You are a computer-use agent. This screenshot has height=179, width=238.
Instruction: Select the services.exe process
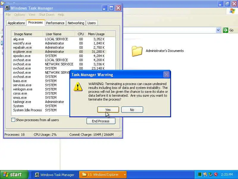[x=41, y=85]
